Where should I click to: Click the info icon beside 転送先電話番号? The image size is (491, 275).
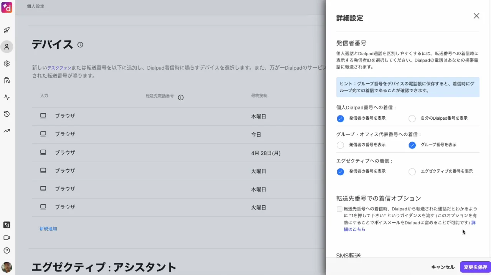point(181,98)
